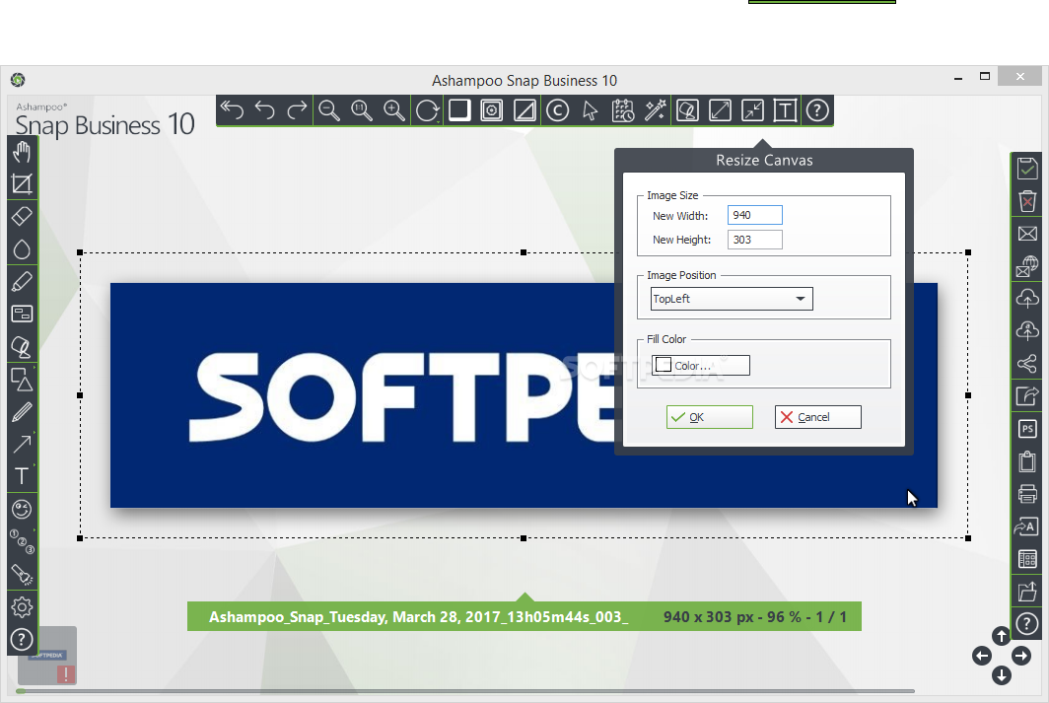
Task: Set zoom to 1:1 magnifier icon
Action: [362, 109]
